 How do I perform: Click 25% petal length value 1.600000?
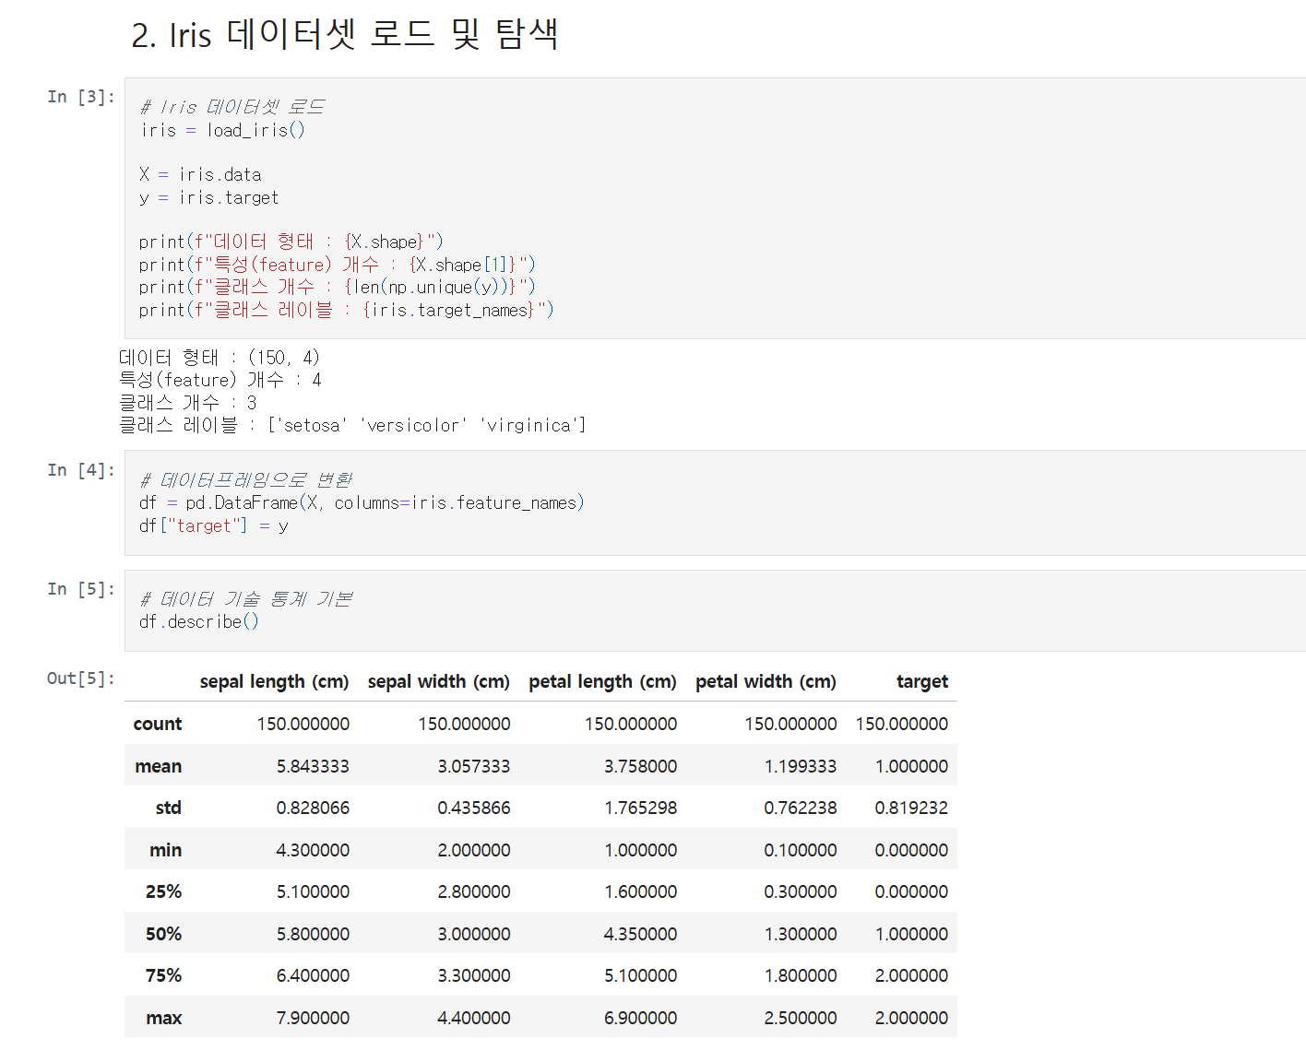pyautogui.click(x=641, y=891)
